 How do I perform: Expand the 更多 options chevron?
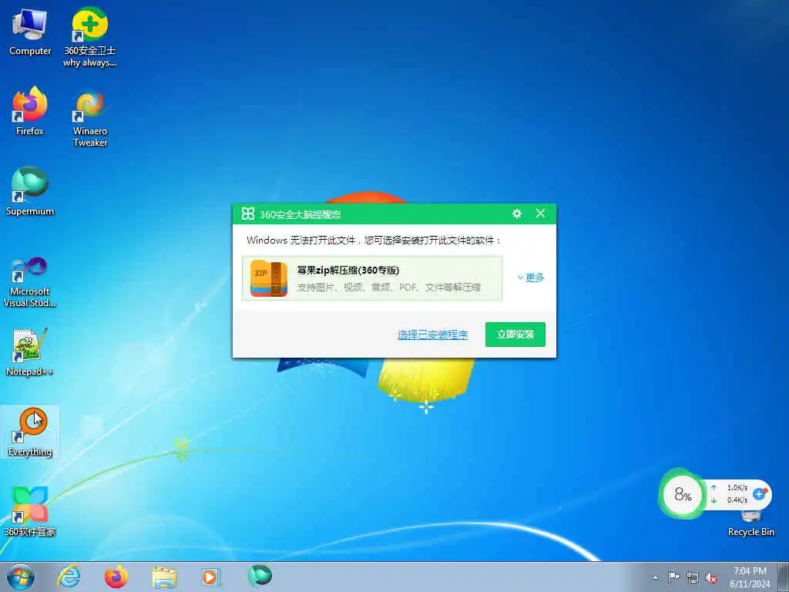(531, 277)
